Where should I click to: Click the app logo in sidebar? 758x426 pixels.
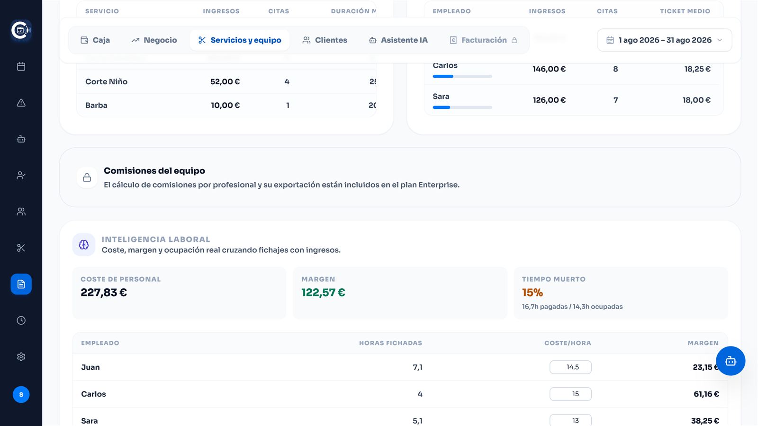click(21, 30)
